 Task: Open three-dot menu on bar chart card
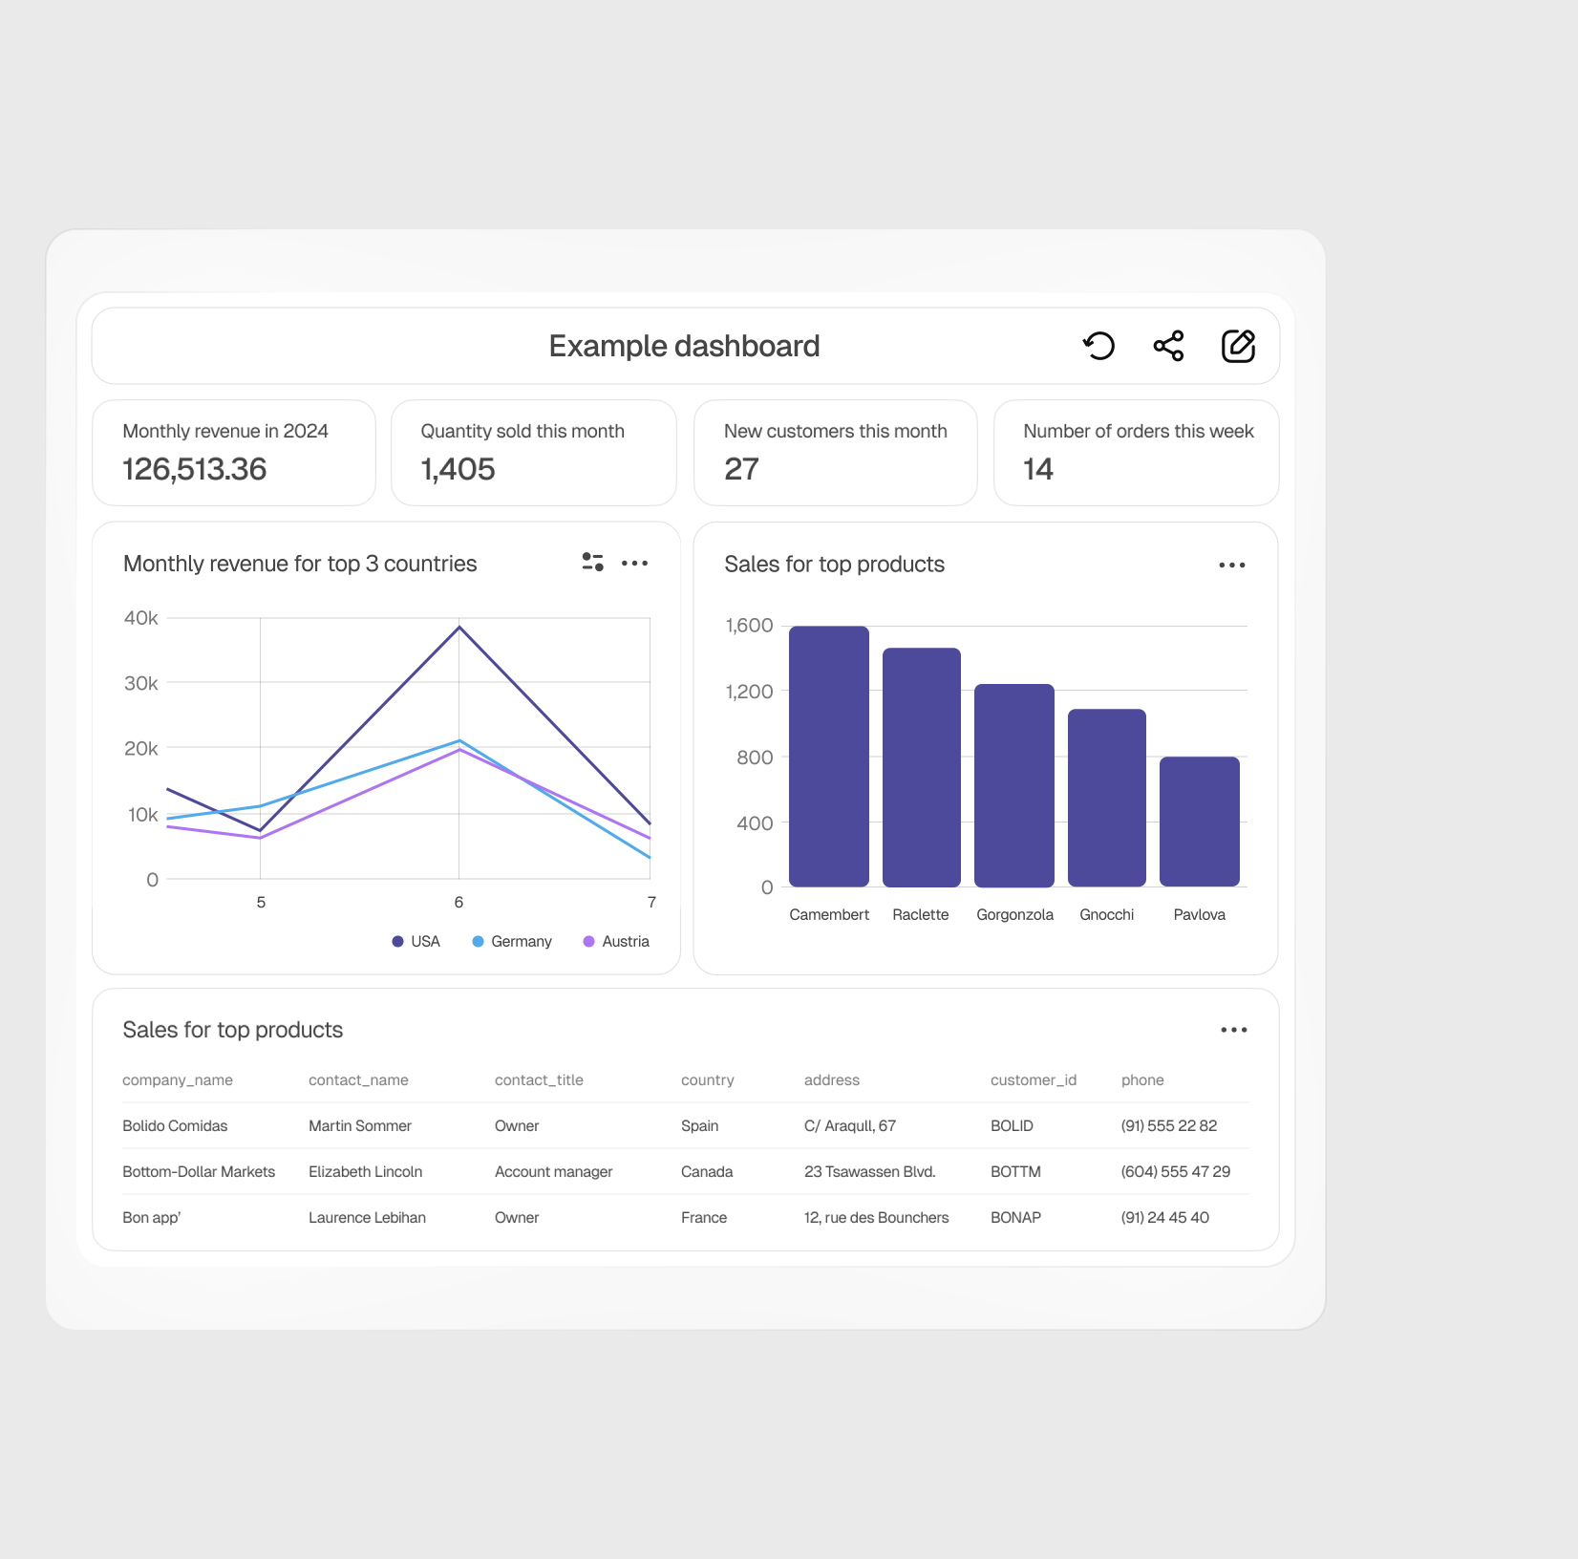tap(1231, 566)
